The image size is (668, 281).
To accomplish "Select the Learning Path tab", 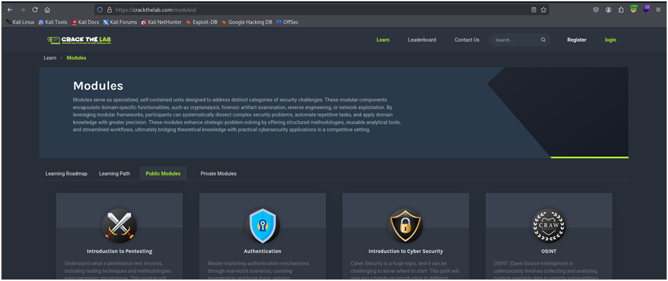I will [114, 173].
